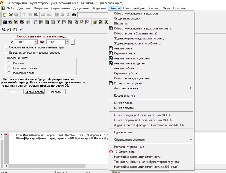Click the question mark help page icon
The width and height of the screenshot is (226, 173).
tap(15, 29)
